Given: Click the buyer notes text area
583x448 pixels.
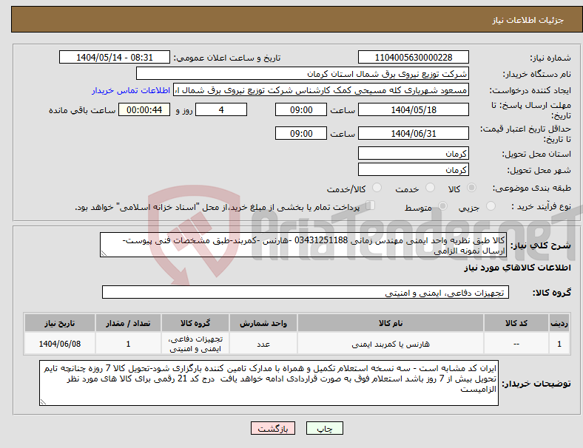Looking at the screenshot, I should 269,383.
